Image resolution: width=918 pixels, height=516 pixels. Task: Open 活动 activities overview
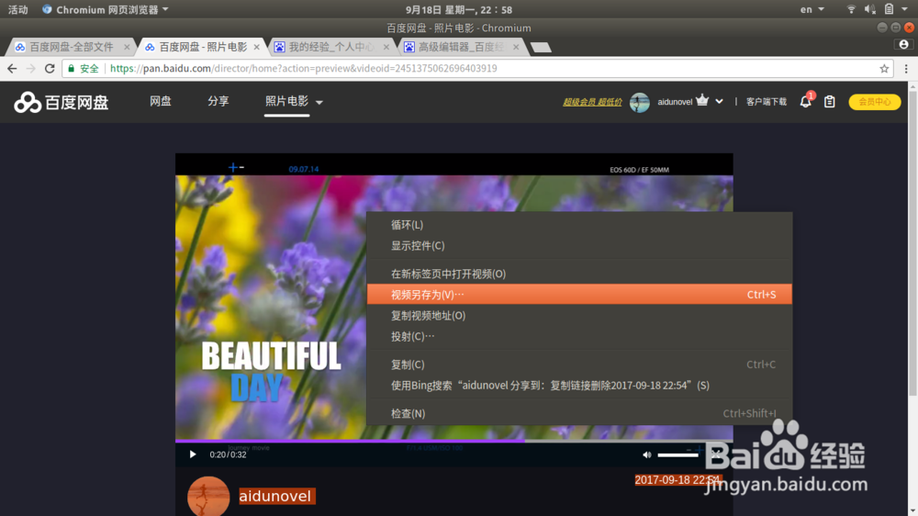(x=17, y=9)
